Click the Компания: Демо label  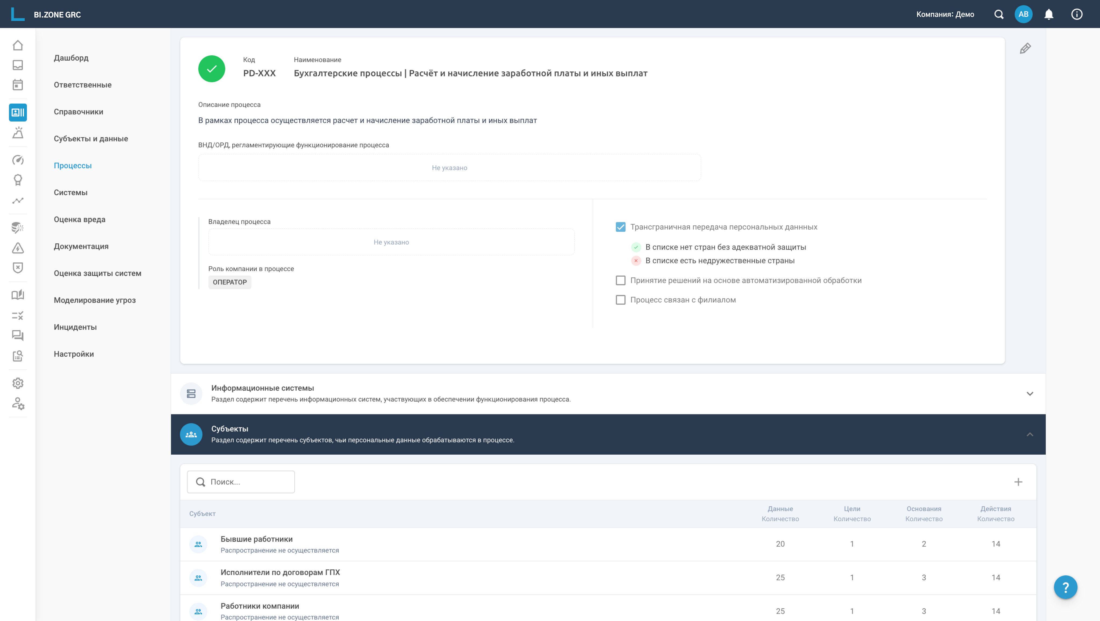945,14
